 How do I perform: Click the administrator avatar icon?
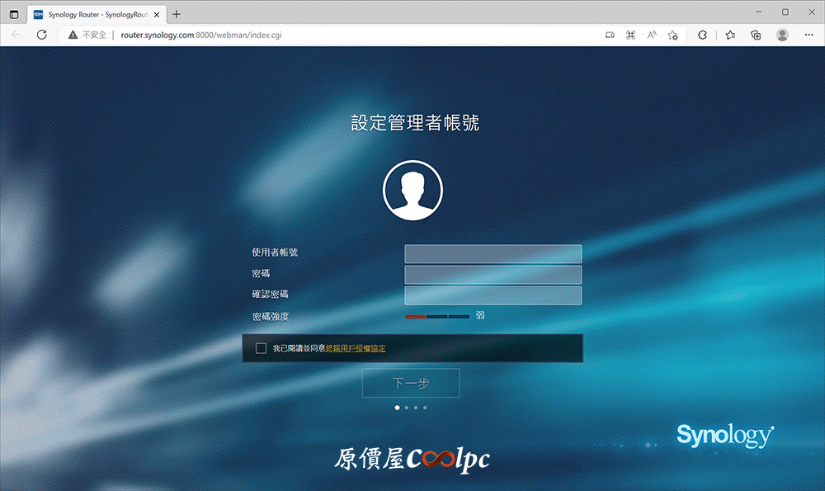click(412, 190)
